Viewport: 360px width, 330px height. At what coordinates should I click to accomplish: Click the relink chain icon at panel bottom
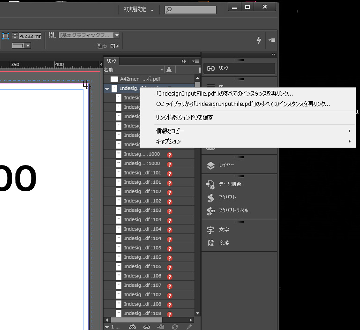[x=147, y=327]
